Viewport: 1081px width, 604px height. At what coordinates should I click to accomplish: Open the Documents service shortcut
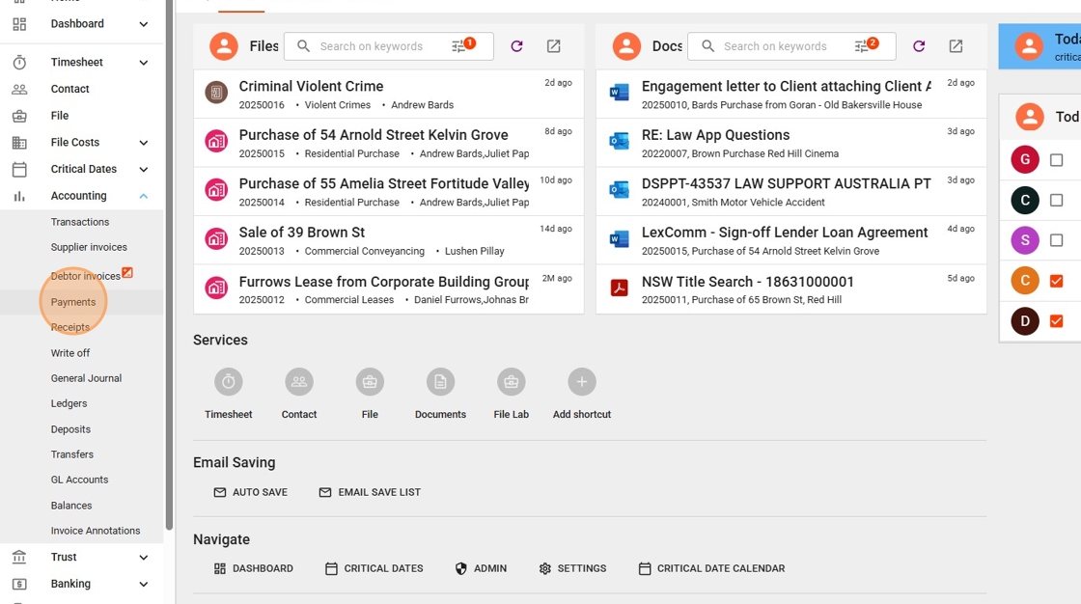(x=440, y=382)
